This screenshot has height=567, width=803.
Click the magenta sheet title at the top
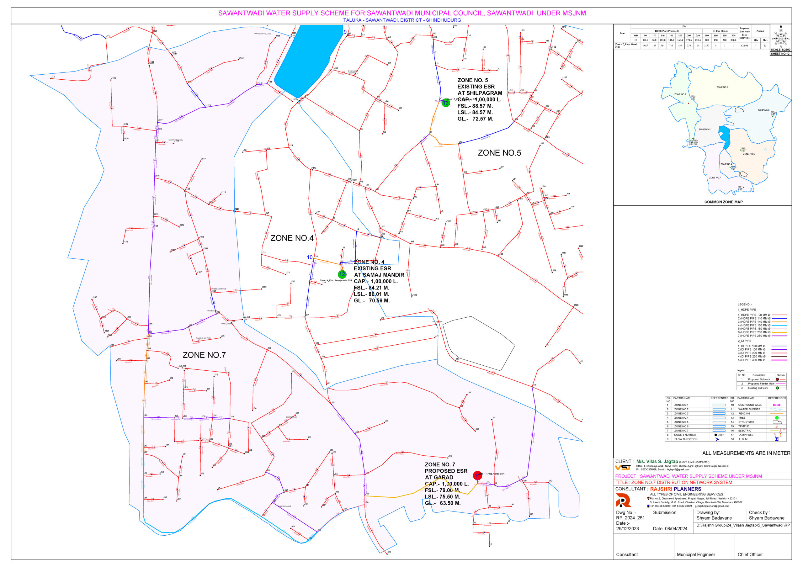point(402,13)
